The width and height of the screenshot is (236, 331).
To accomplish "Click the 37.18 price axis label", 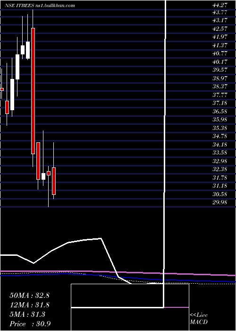I will click(220, 103).
